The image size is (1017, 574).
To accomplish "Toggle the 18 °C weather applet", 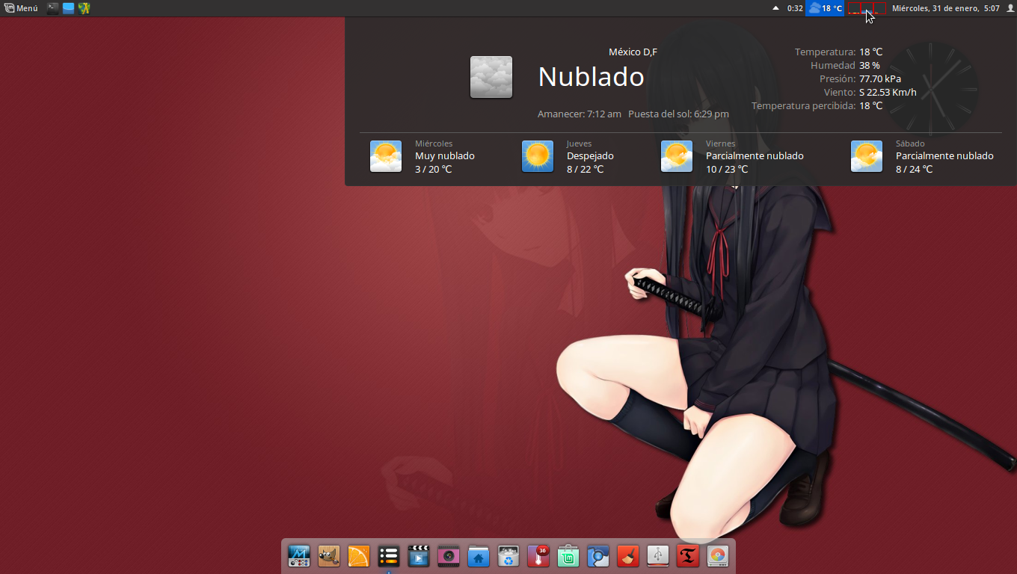I will coord(826,8).
